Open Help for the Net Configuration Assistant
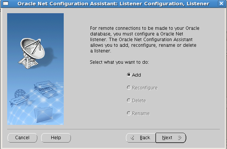 [56, 138]
